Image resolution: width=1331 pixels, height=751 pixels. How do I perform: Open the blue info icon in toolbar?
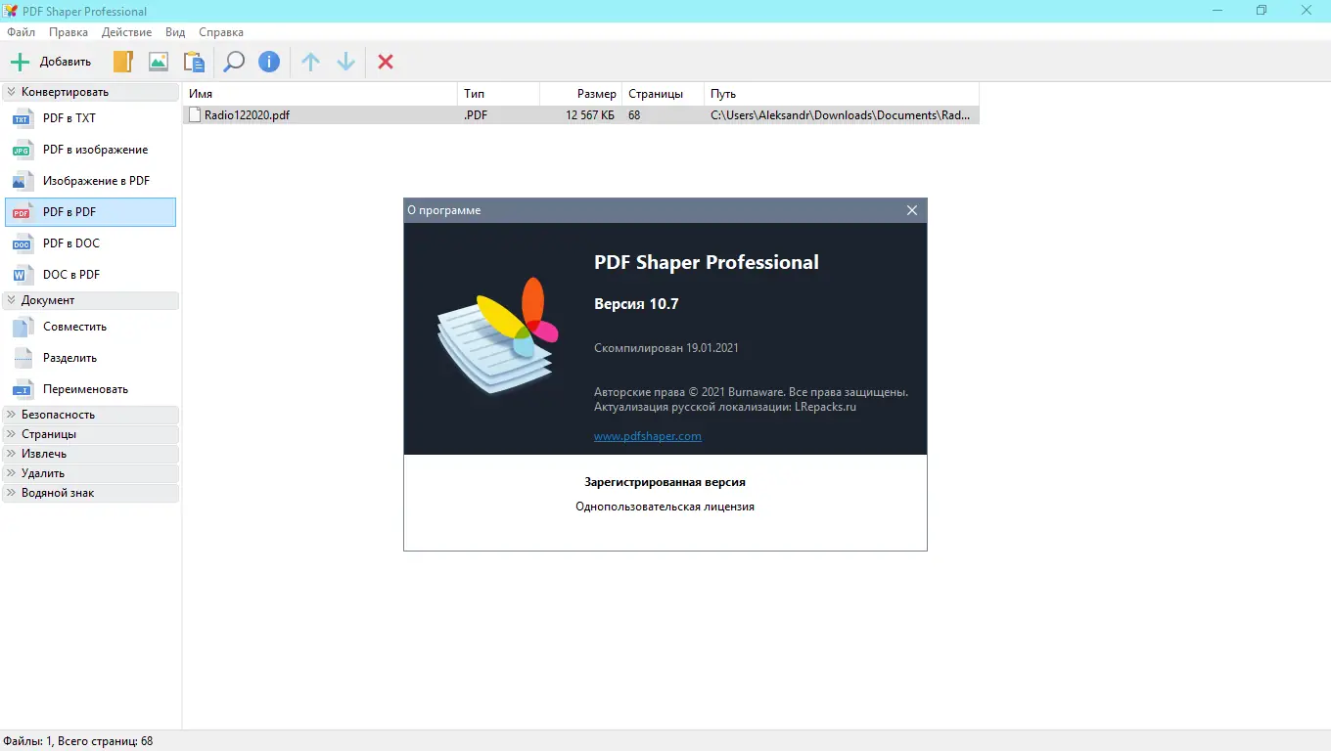269,62
